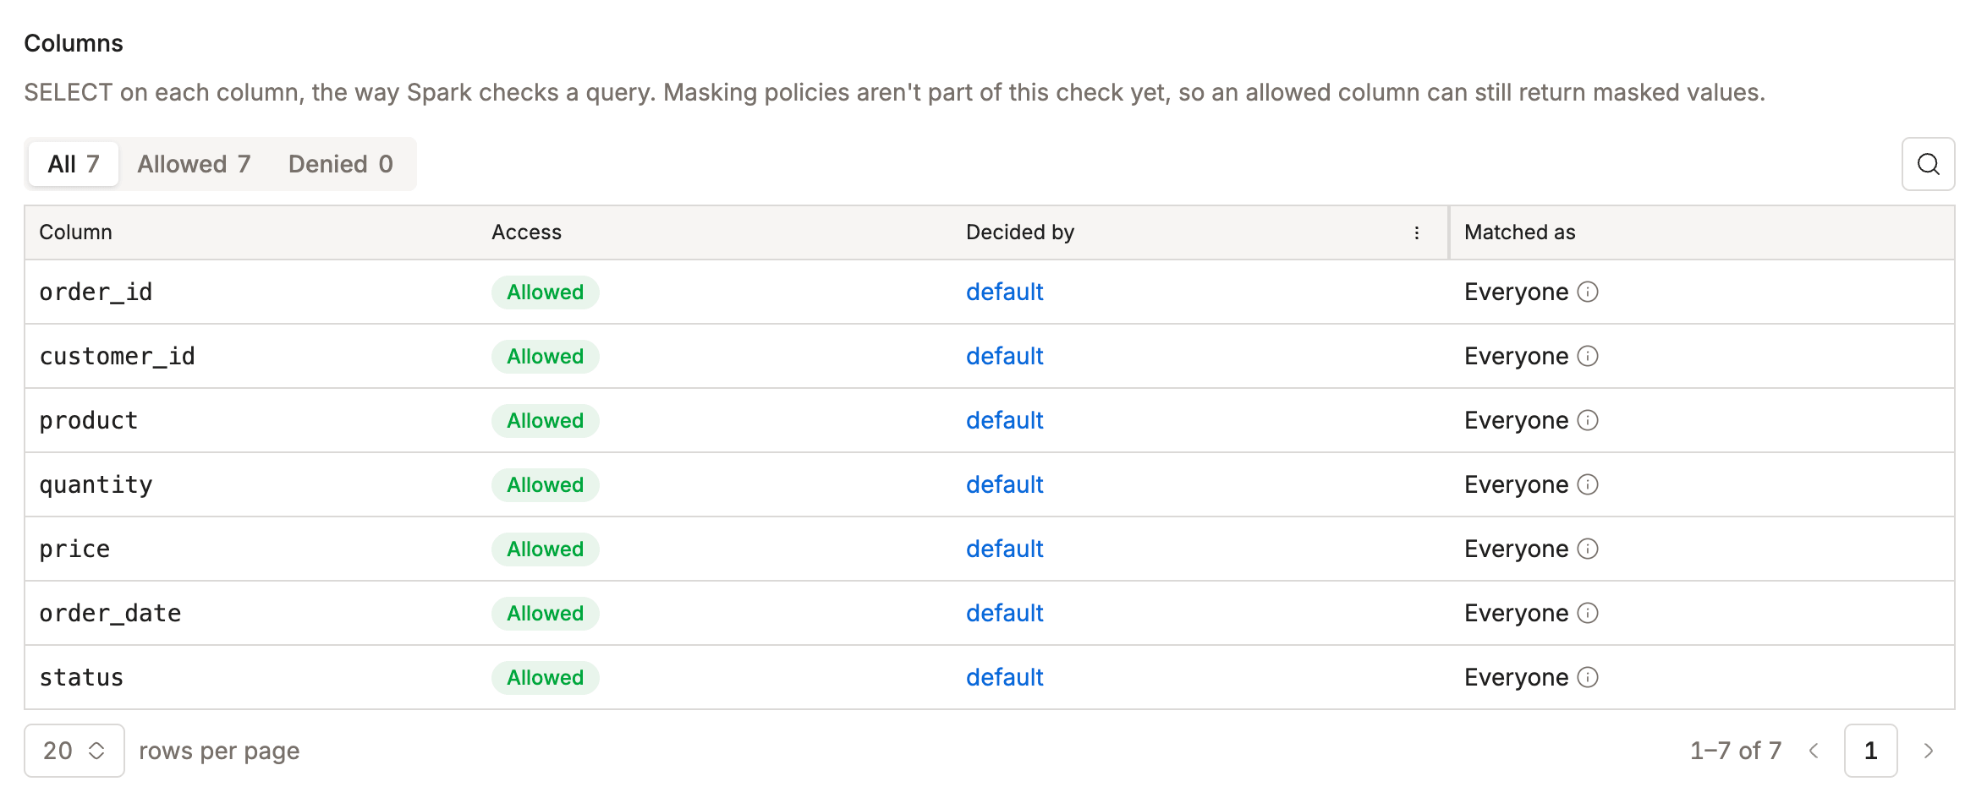Click the Allowed badge for order_id
1976x798 pixels.
click(x=546, y=292)
